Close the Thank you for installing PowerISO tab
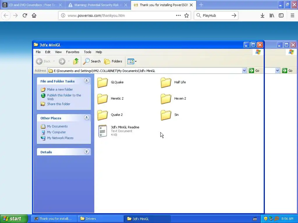Image resolution: width=298 pixels, height=223 pixels. coord(191,5)
